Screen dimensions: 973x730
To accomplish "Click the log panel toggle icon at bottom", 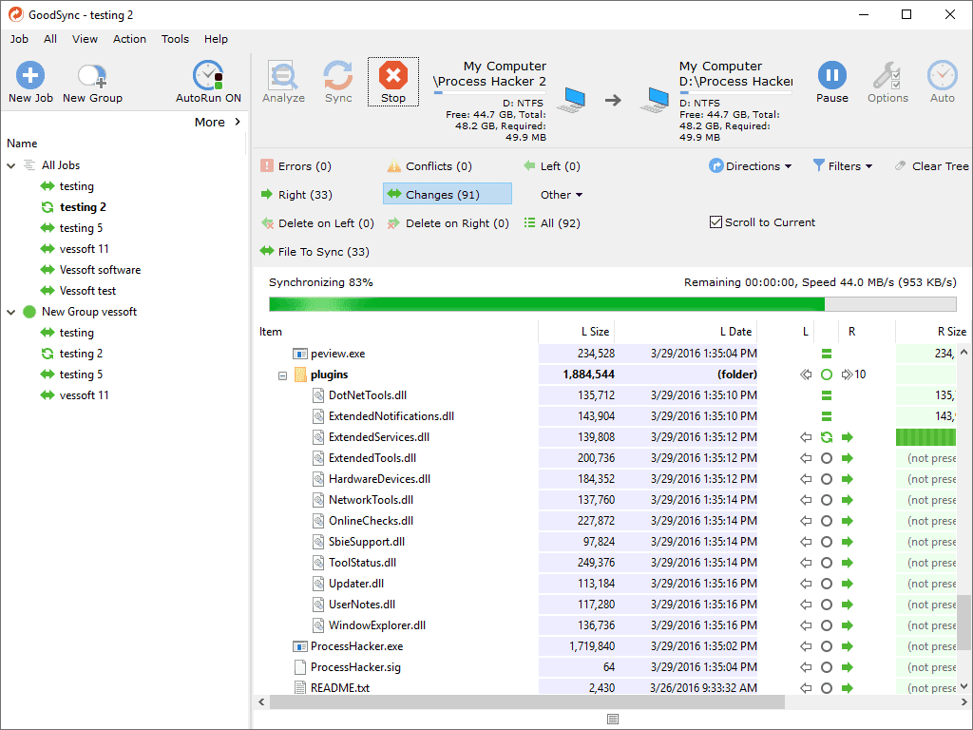I will click(x=613, y=719).
